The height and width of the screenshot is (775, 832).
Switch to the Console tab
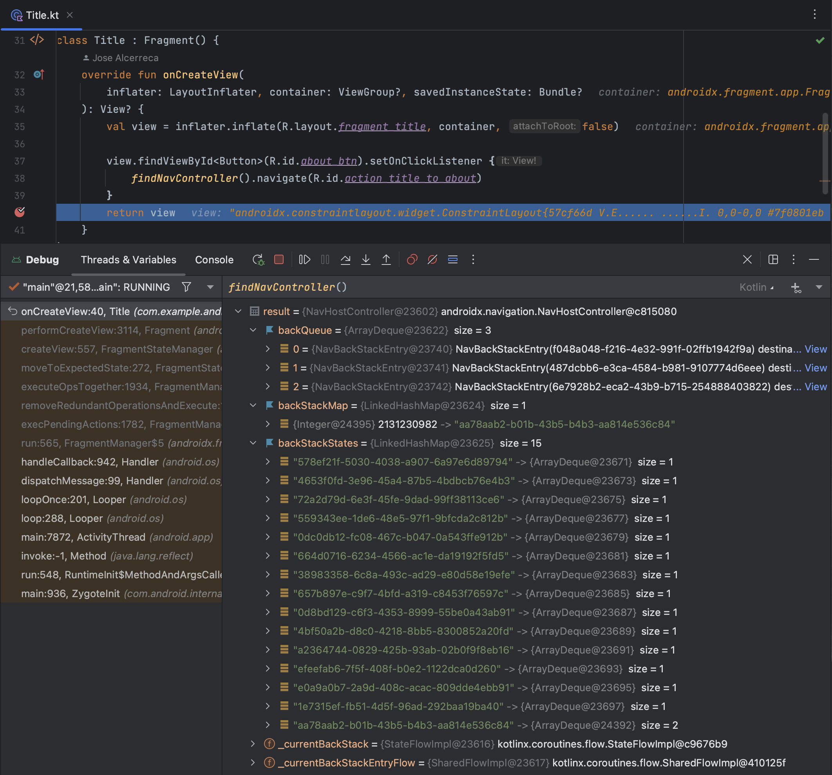coord(214,260)
